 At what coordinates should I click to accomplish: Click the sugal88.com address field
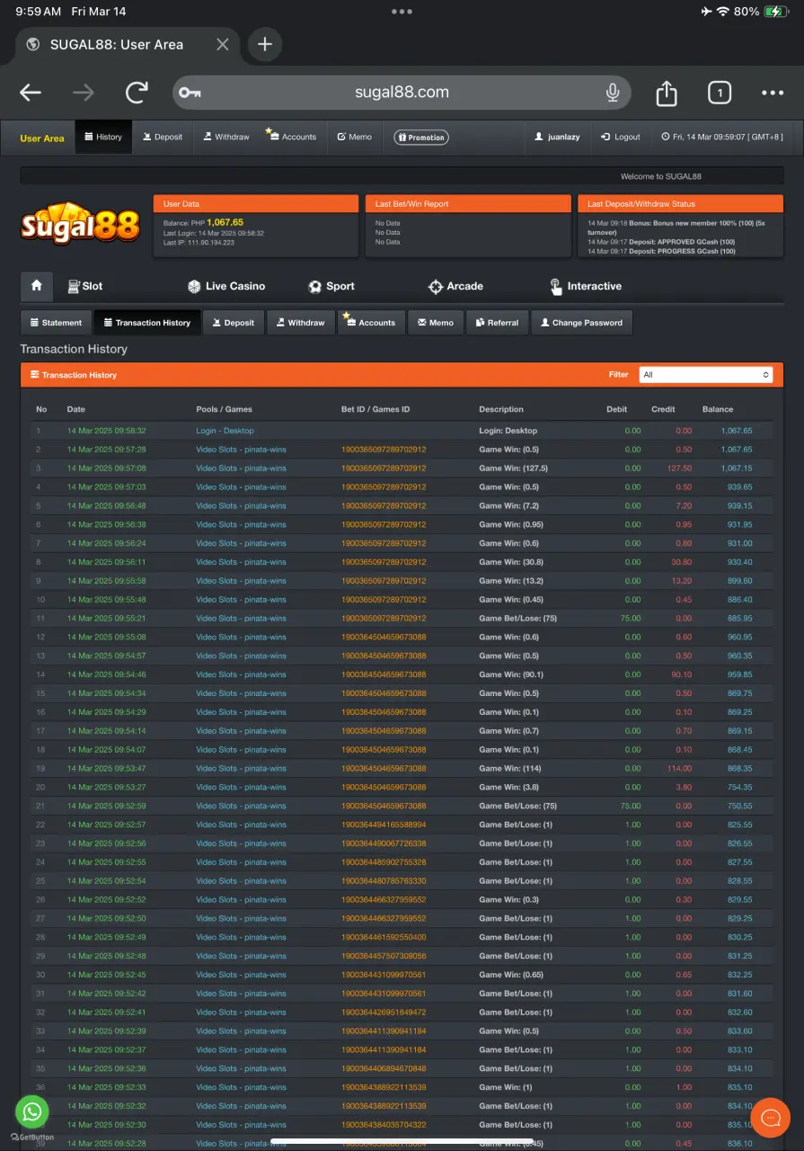[x=402, y=93]
